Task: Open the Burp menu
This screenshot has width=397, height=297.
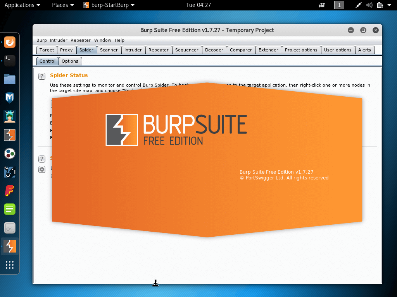Action: tap(41, 40)
